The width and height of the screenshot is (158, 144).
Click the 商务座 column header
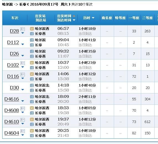click(x=107, y=18)
